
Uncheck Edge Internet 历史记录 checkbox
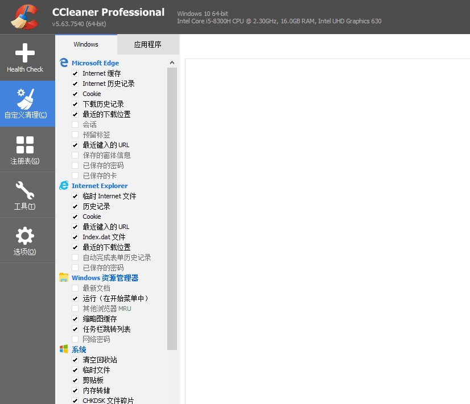[x=75, y=84]
